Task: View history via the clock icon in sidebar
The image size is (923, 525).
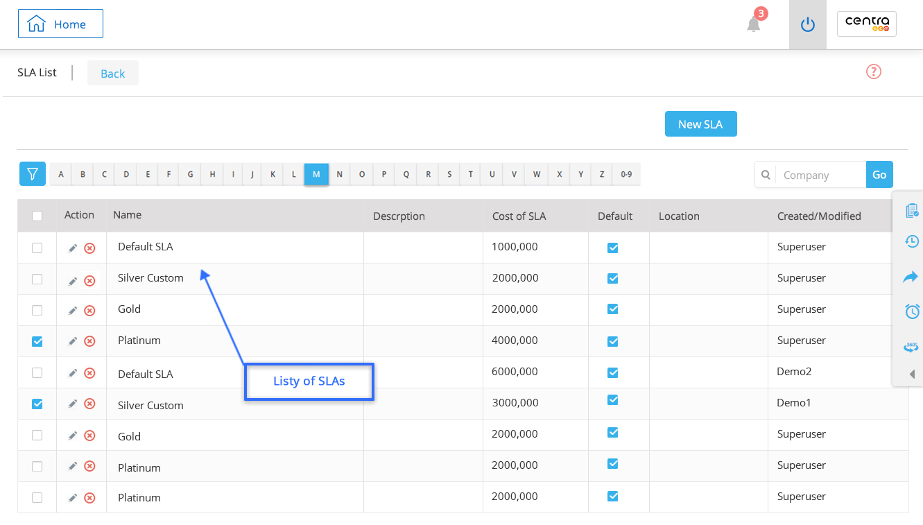Action: [911, 241]
